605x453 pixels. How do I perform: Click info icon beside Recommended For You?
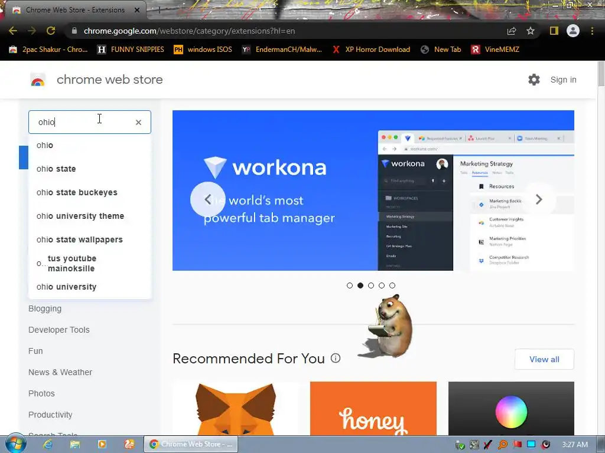(x=336, y=358)
